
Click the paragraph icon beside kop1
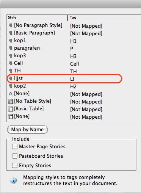(x=10, y=41)
